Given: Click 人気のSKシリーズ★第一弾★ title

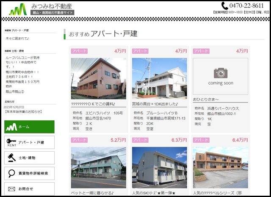Looking at the screenshot, I should coord(154,193).
